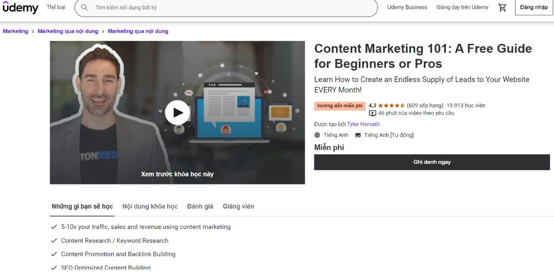Select the Hướng dẫn miễn phí badge
This screenshot has height=277, width=554.
click(340, 105)
